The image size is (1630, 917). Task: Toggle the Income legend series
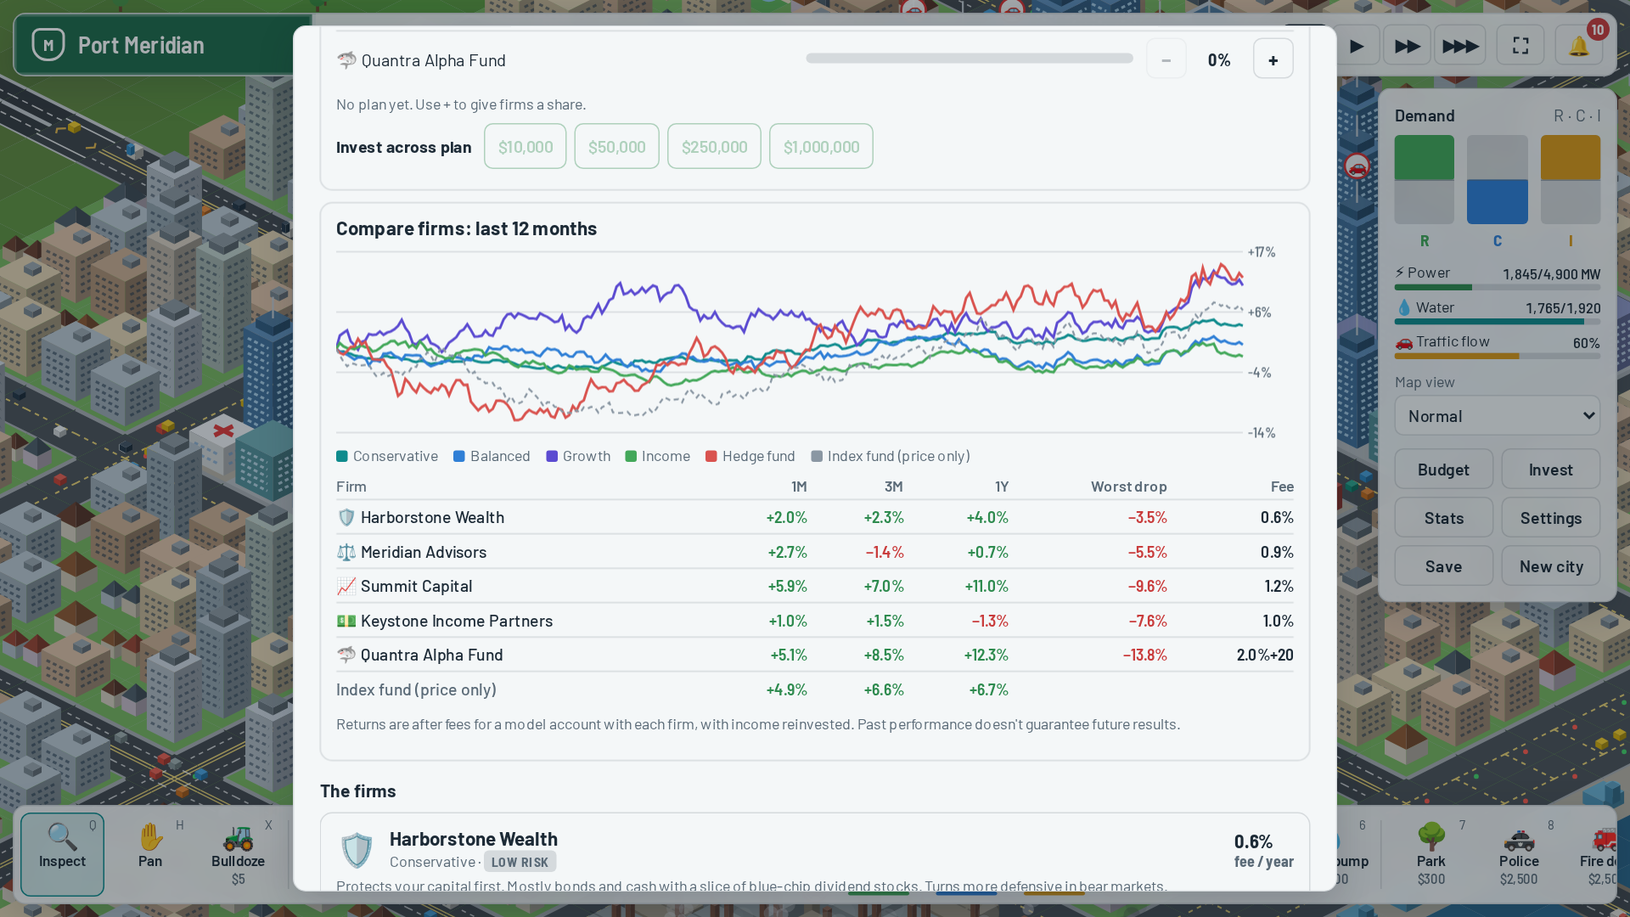(657, 457)
